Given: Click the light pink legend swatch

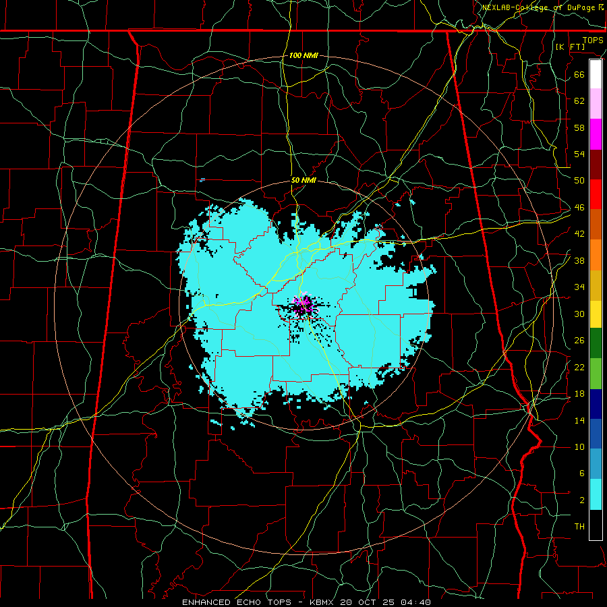Looking at the screenshot, I should (x=596, y=104).
